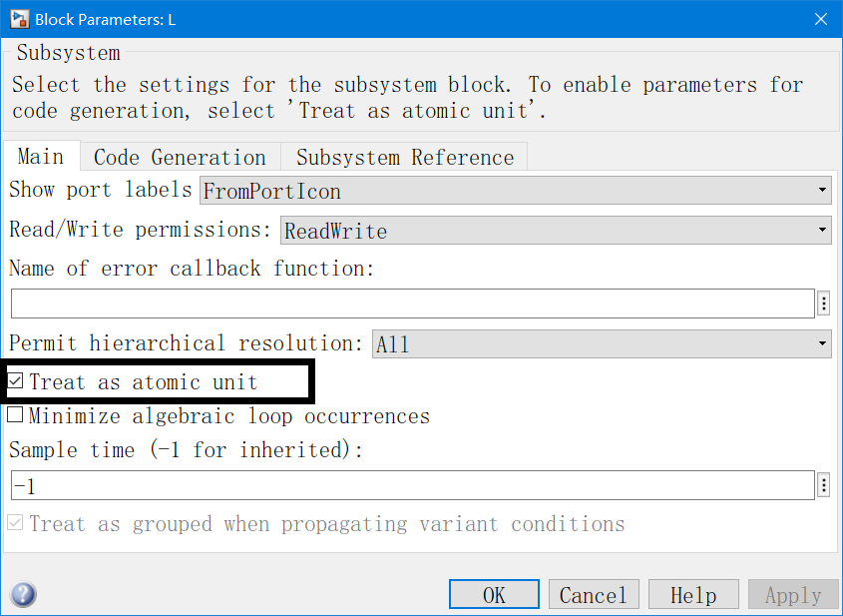Screen dimensions: 843x616
Task: Expand the Show port labels dropdown
Action: tap(515, 191)
